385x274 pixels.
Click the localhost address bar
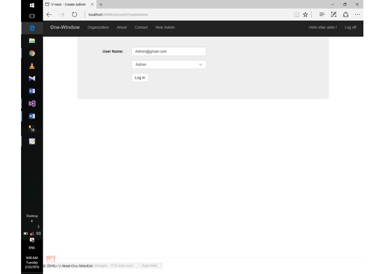(189, 14)
